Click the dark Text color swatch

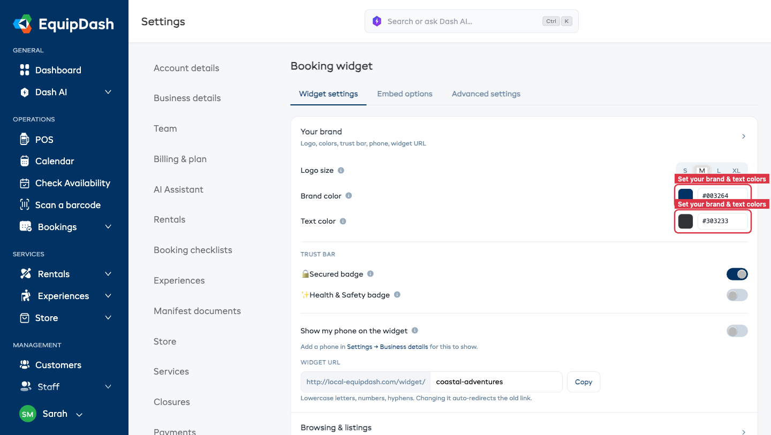click(686, 221)
